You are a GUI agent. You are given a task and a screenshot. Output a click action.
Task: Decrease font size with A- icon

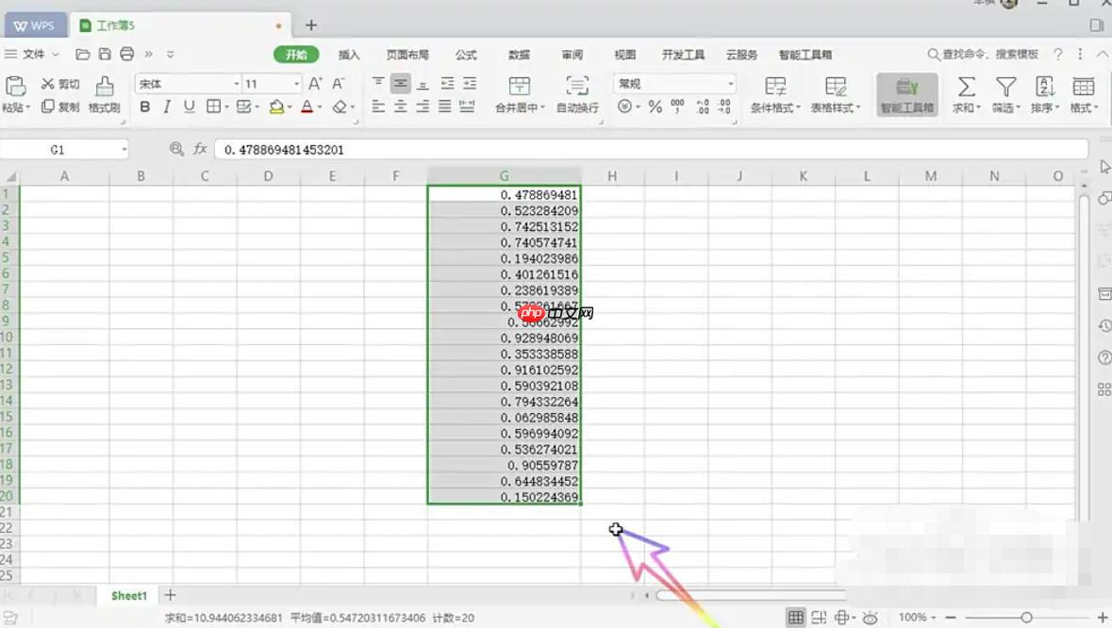[x=339, y=84]
